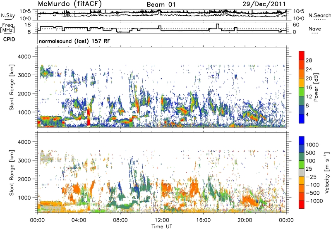Screen dimensions: 331x229
Task: Click the "-1000" velocity color bar label
Action: pyautogui.click(x=314, y=201)
